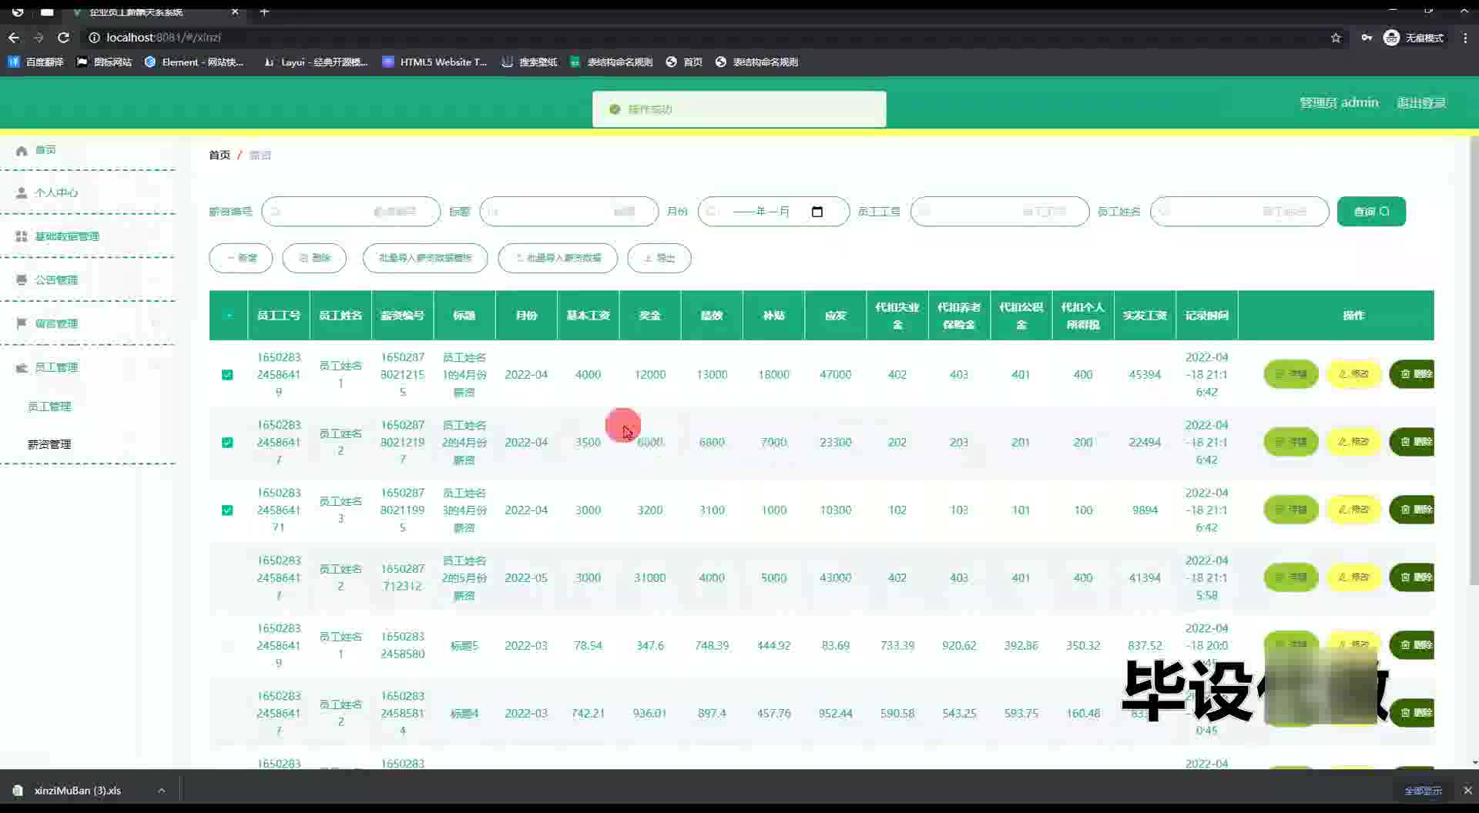Bookmark this page with star icon
The image size is (1479, 813).
[x=1336, y=38]
